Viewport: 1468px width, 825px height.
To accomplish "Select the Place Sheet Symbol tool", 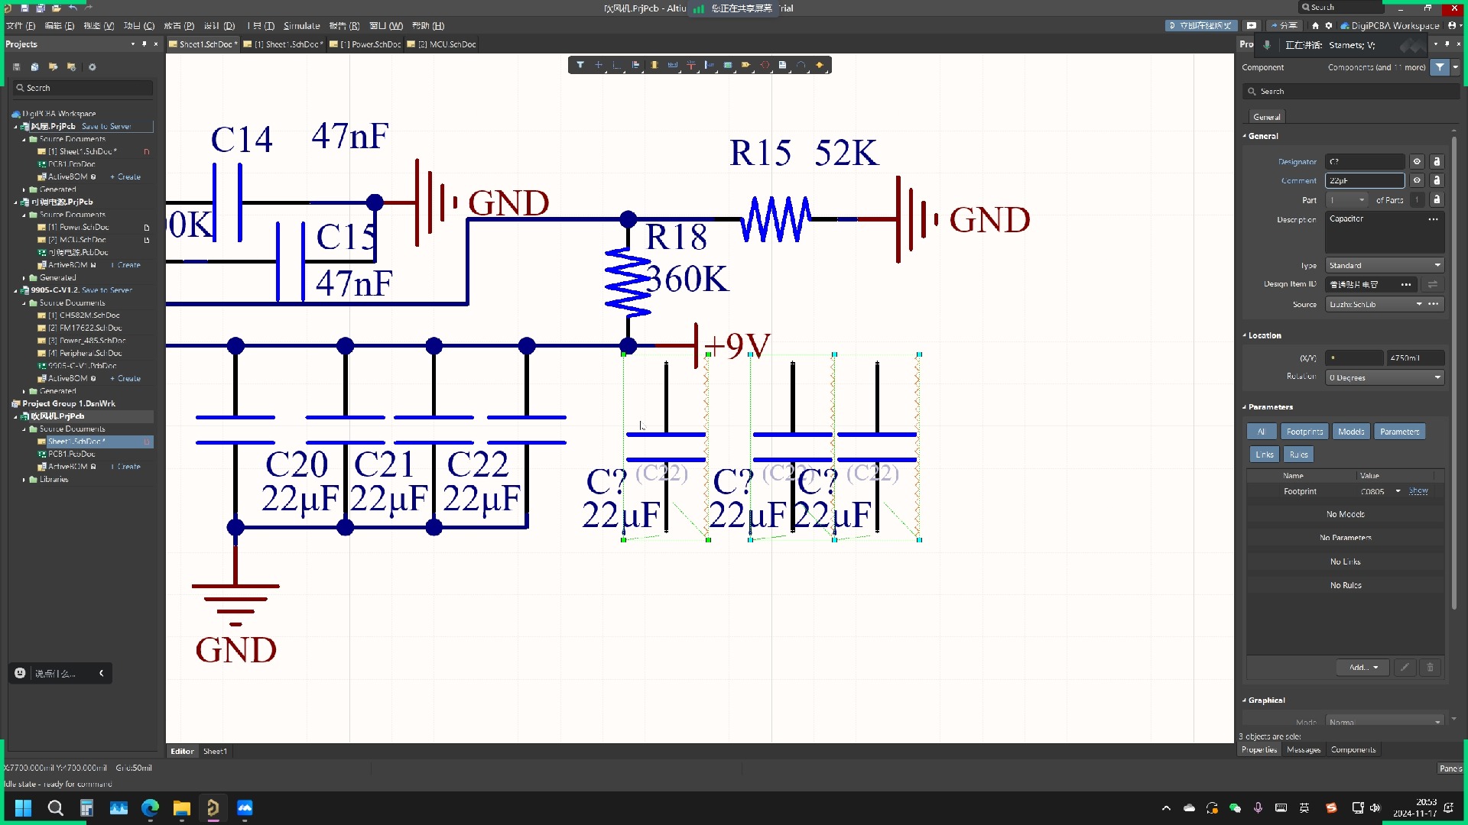I will pos(728,65).
